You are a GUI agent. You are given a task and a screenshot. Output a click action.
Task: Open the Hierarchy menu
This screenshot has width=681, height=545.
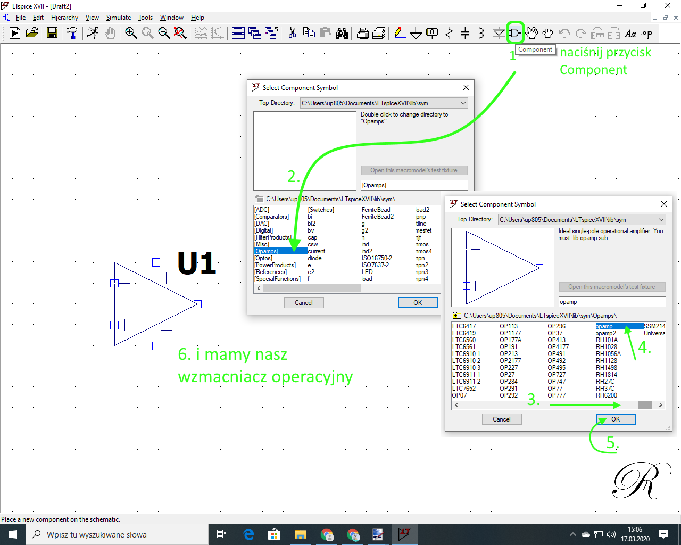pyautogui.click(x=64, y=18)
